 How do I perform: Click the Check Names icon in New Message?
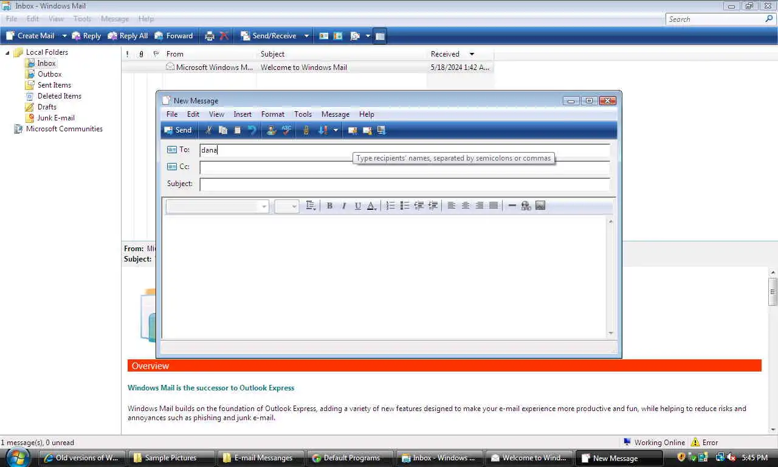[x=272, y=130]
